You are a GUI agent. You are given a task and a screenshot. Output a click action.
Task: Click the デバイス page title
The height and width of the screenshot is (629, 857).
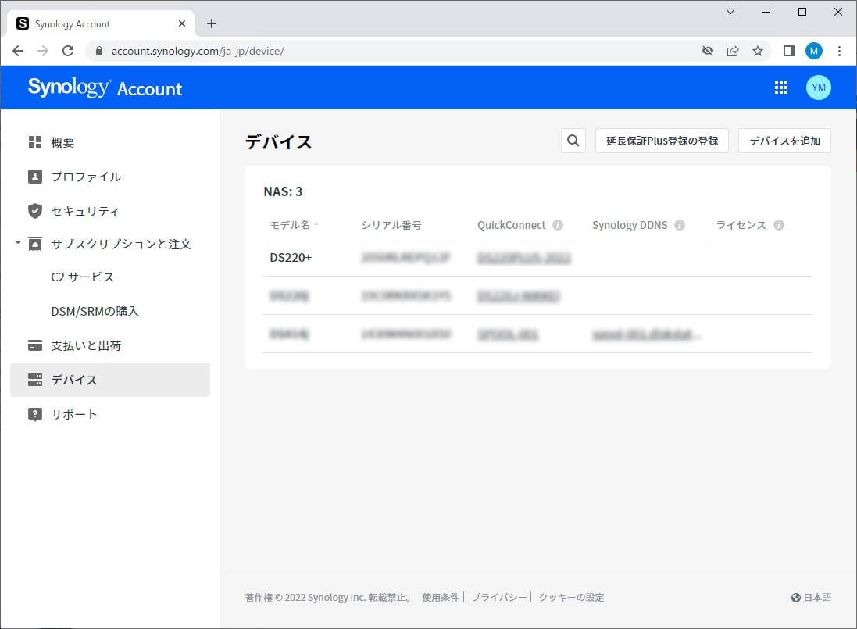click(x=278, y=142)
